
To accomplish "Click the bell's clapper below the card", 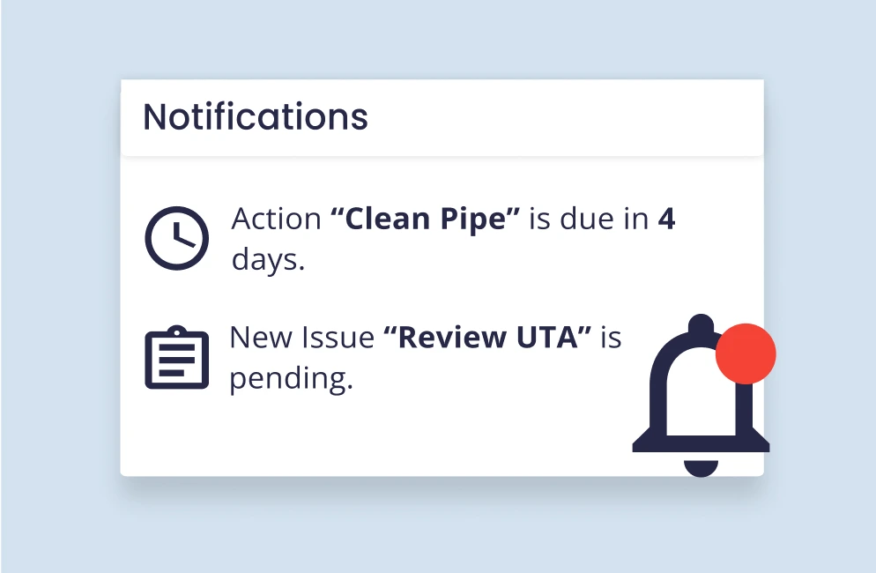I will click(702, 468).
